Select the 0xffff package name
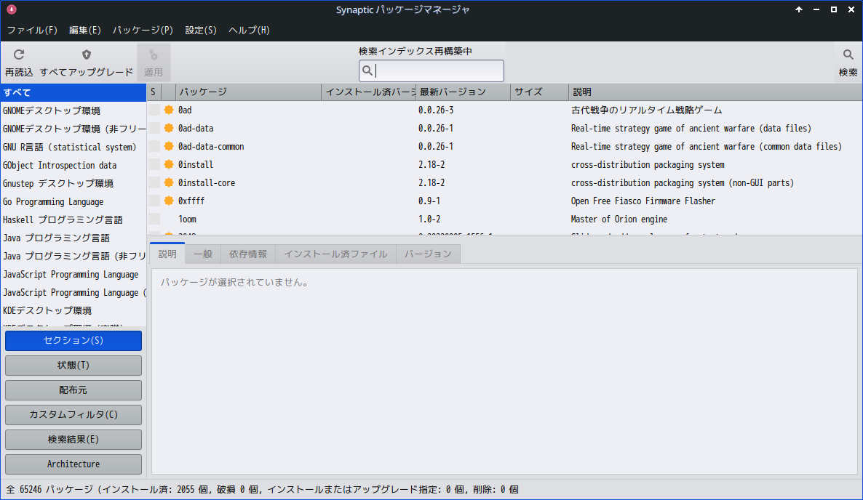863x500 pixels. pos(191,201)
